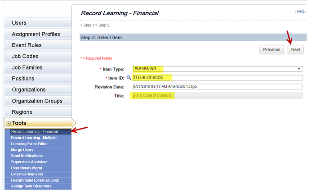Open the Event Rules menu

pyautogui.click(x=38, y=45)
